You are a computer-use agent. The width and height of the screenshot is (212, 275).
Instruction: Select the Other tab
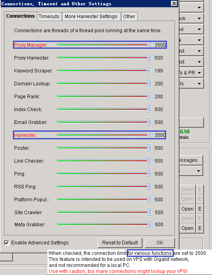coord(129,17)
